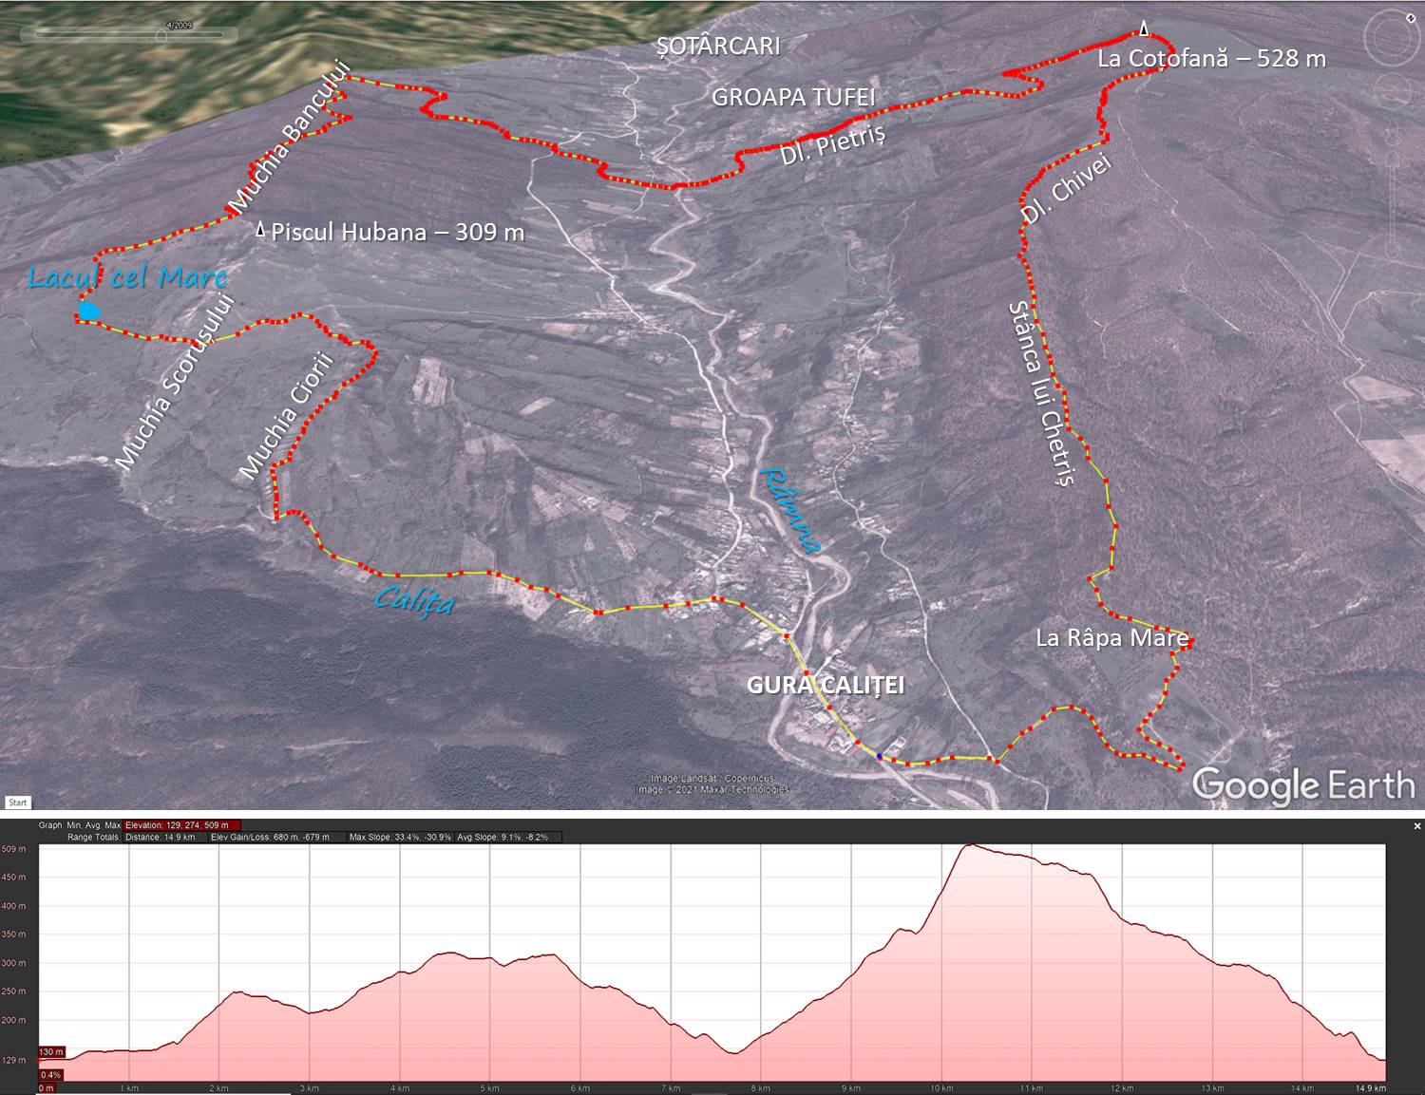Click the Elevation stats label in graph header
Screen dimensions: 1425x1095
coord(182,825)
